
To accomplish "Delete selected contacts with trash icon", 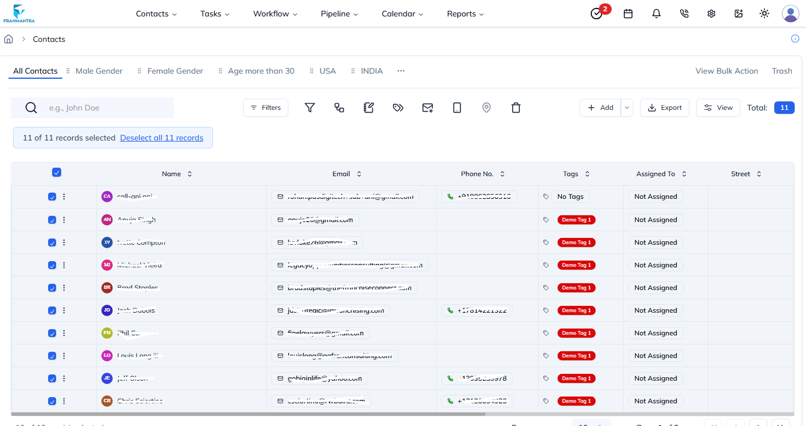I will 516,108.
